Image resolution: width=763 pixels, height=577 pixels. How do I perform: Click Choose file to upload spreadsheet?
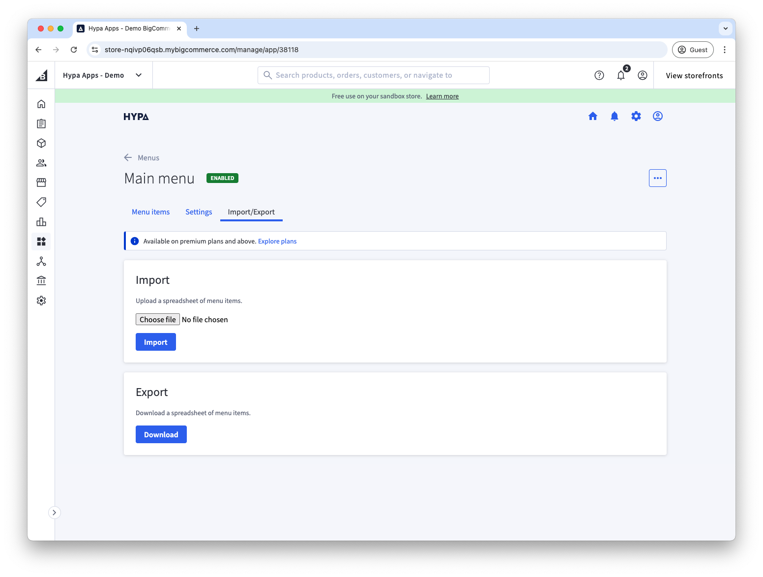pos(157,320)
